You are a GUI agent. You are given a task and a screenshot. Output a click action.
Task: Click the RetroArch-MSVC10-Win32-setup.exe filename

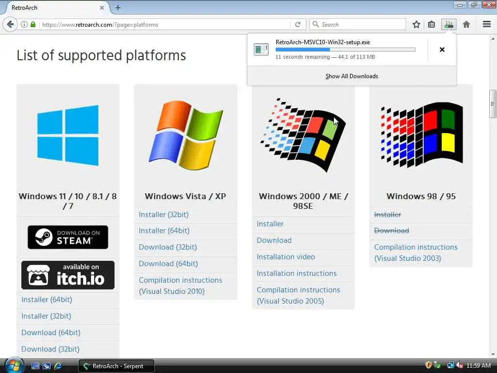tap(323, 42)
